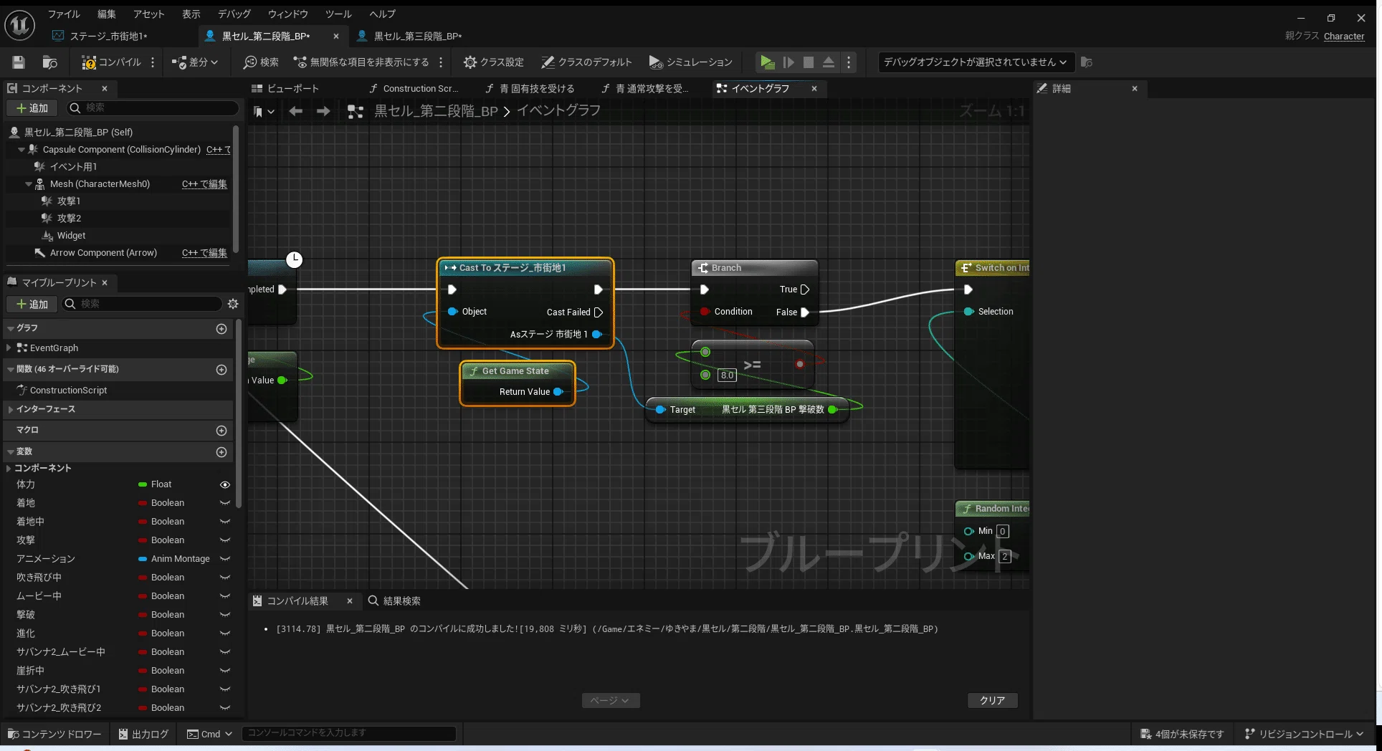Add new function override plus icon
Screen dimensions: 1382x751
tap(221, 370)
